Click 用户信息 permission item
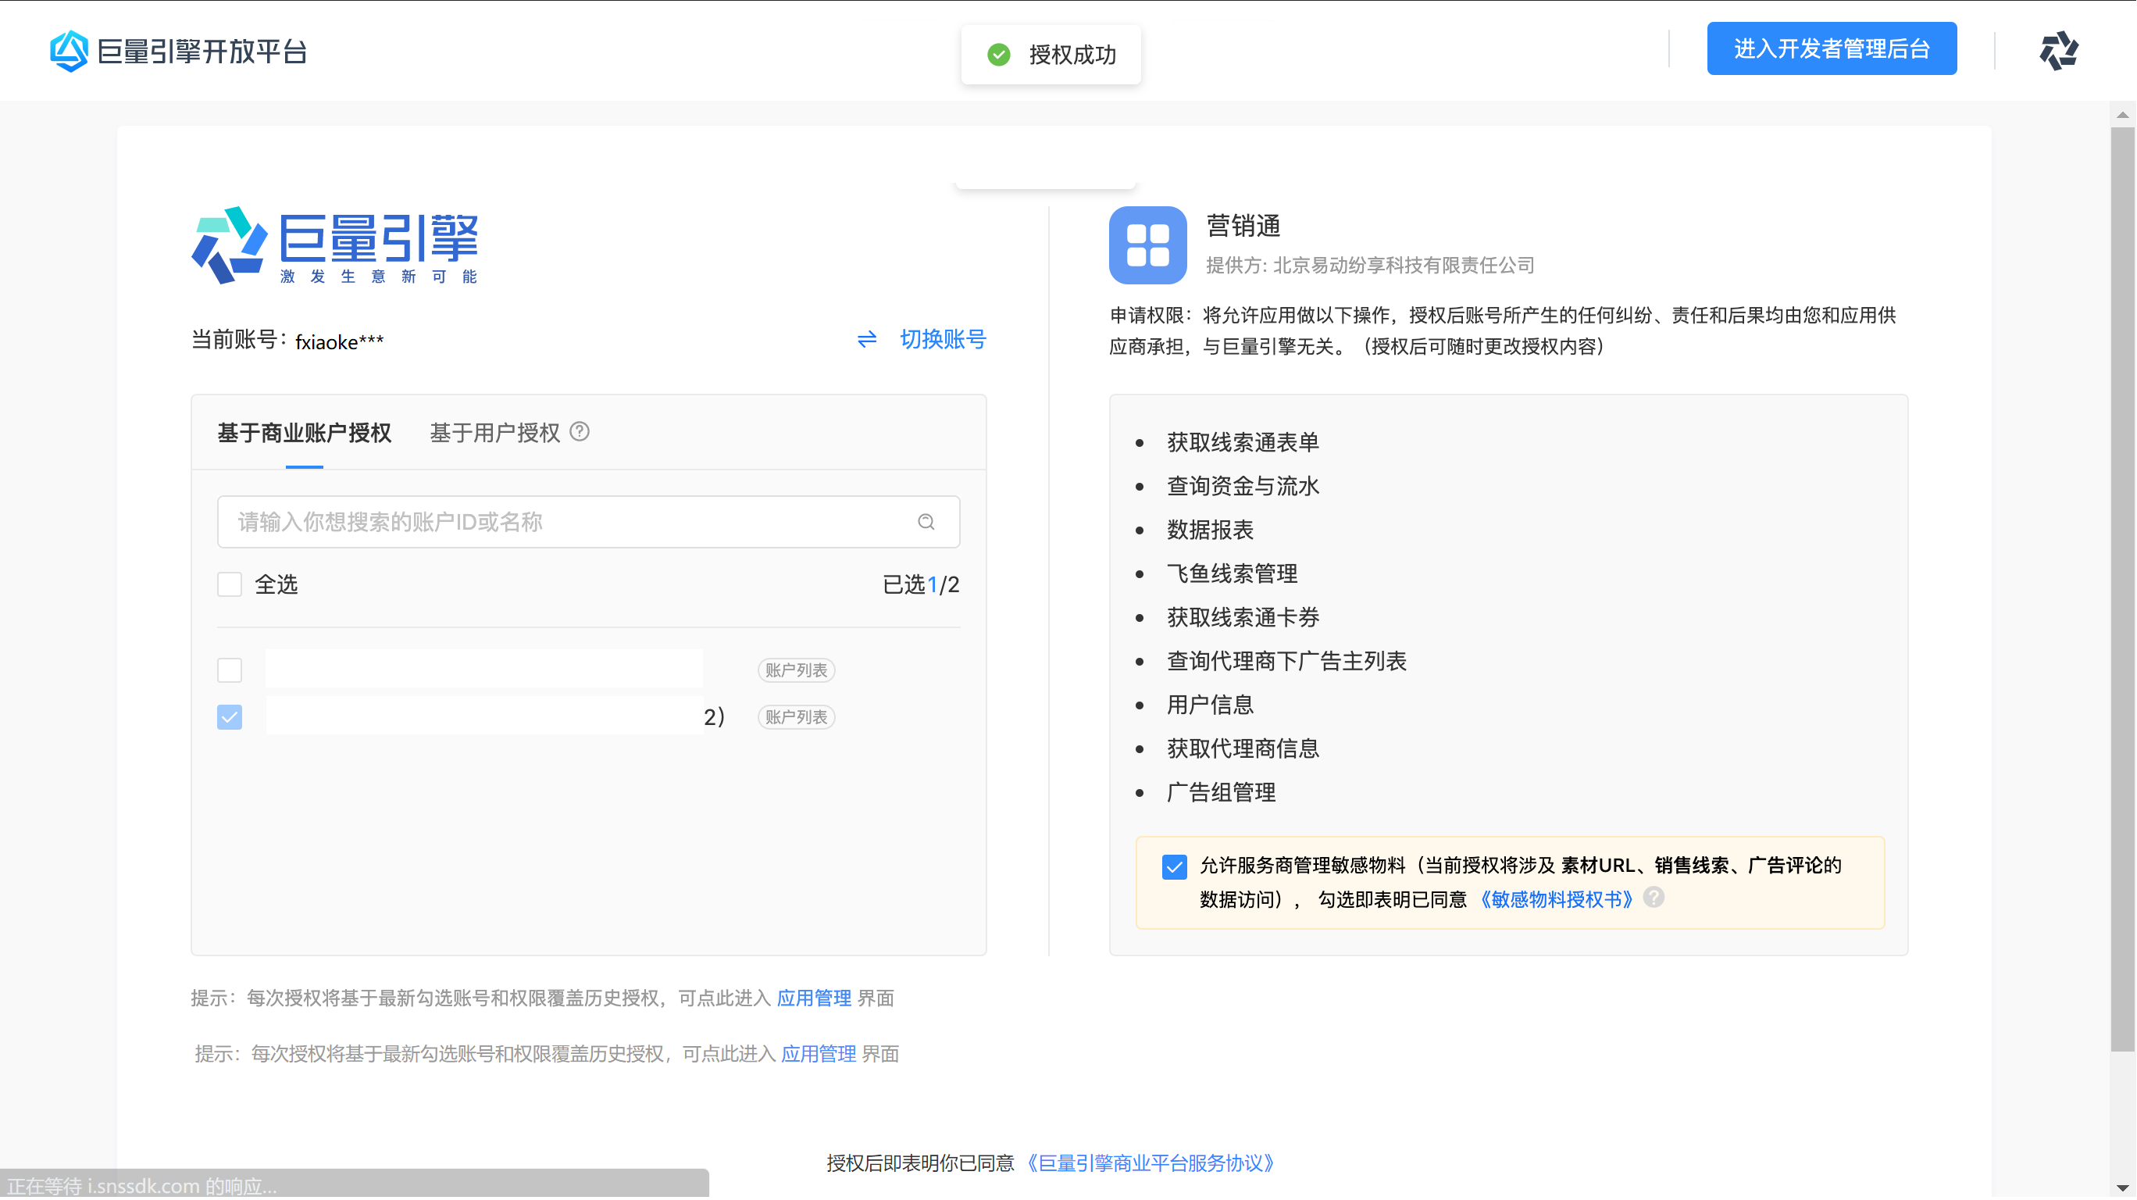The image size is (2137, 1200). [1210, 705]
